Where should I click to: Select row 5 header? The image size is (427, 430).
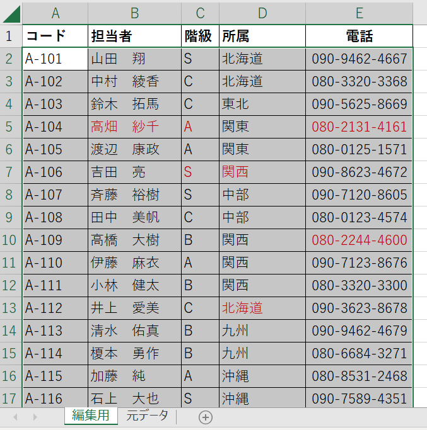[9, 127]
